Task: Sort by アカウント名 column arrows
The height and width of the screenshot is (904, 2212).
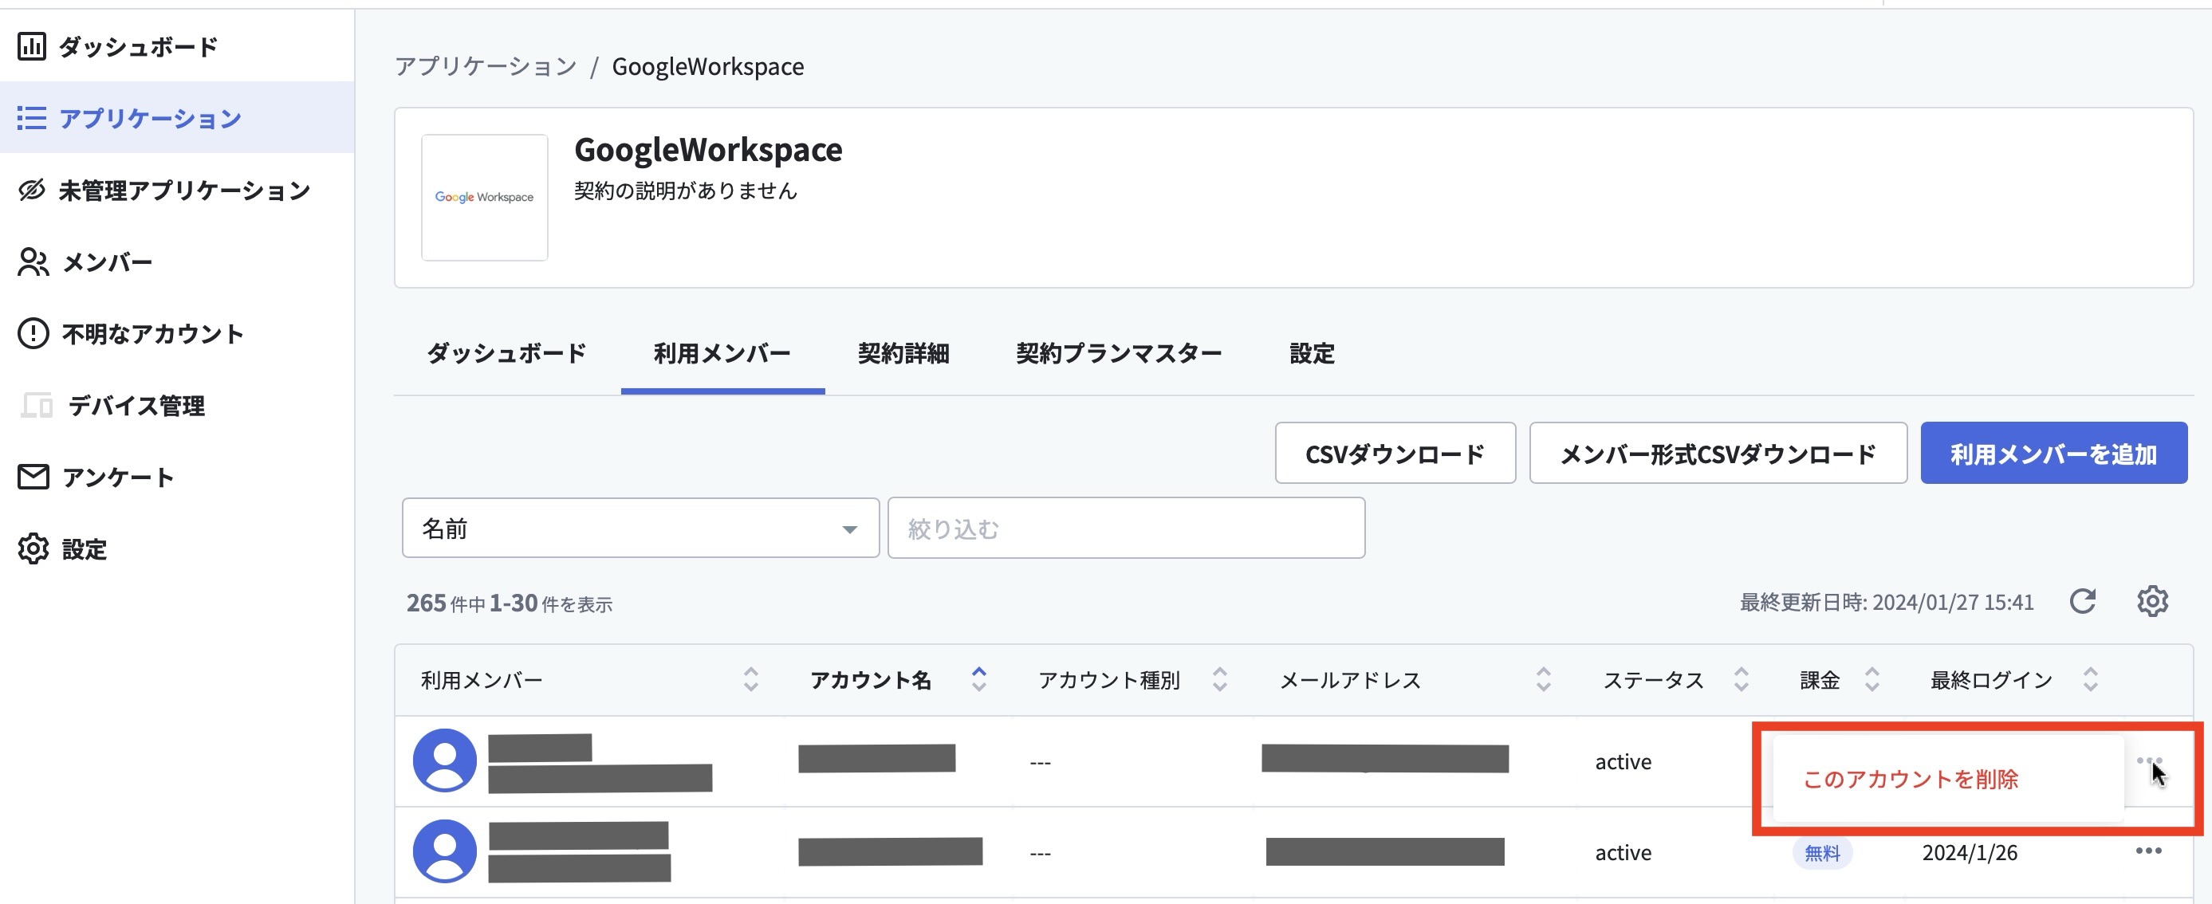Action: coord(979,679)
